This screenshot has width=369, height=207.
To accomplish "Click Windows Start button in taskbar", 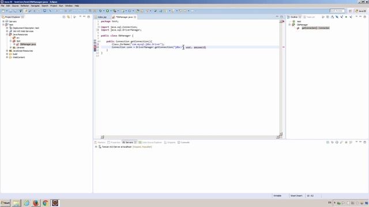I will (x=5, y=203).
